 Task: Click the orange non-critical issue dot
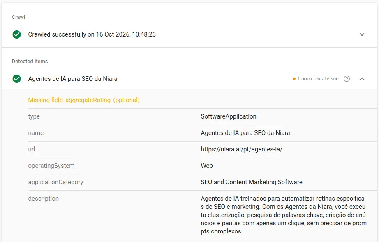[x=294, y=79]
